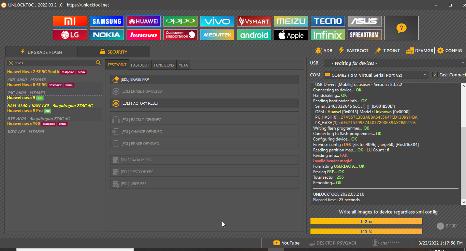This screenshot has width=466, height=251.
Task: Open the help question-mark bubble
Action: (402, 28)
